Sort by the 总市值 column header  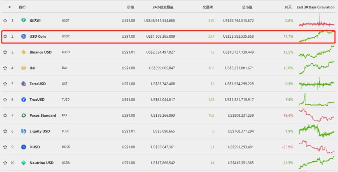(247, 7)
